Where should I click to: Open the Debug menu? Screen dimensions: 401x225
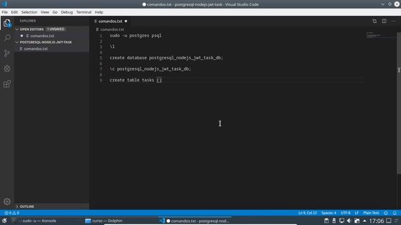pyautogui.click(x=67, y=12)
